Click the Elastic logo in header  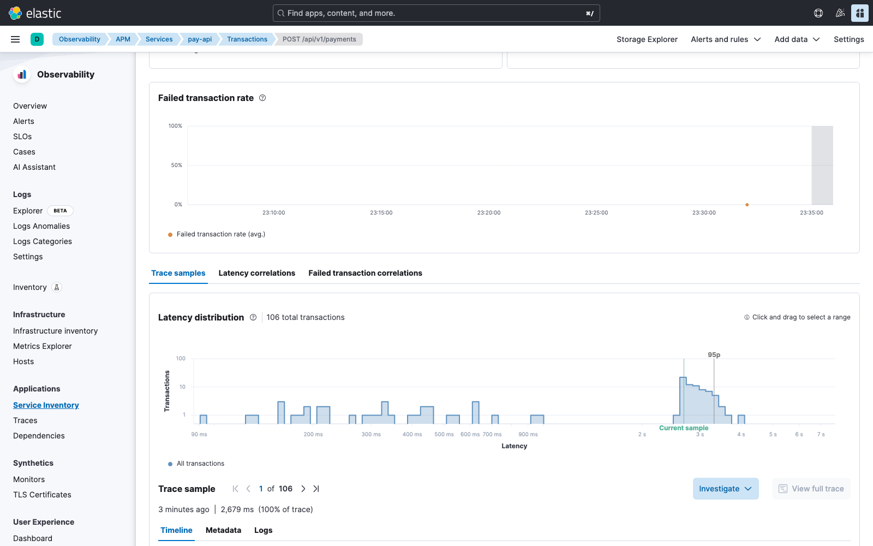click(35, 13)
